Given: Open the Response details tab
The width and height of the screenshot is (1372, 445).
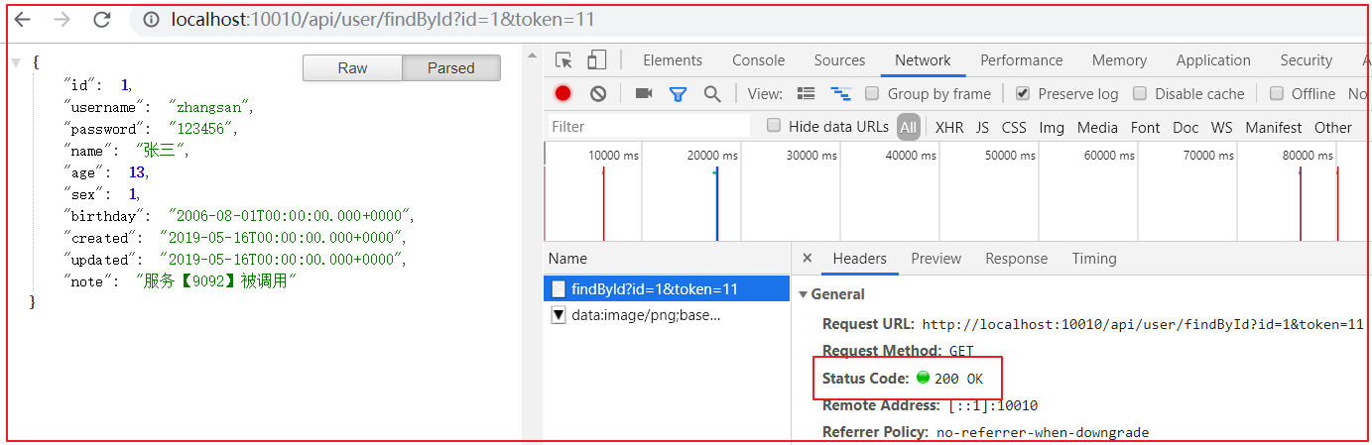Looking at the screenshot, I should 1016,258.
